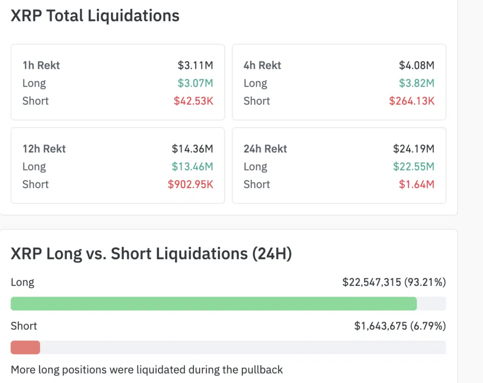Select the 12h short value $902.95K
483x383 pixels.
tap(191, 184)
